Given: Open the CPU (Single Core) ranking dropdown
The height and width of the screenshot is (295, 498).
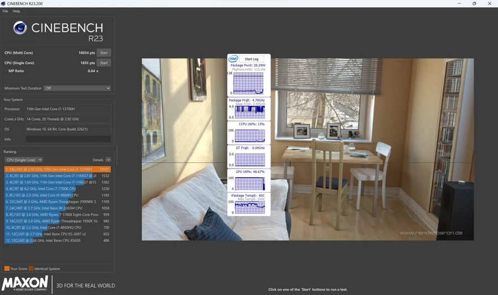Looking at the screenshot, I should pyautogui.click(x=23, y=160).
